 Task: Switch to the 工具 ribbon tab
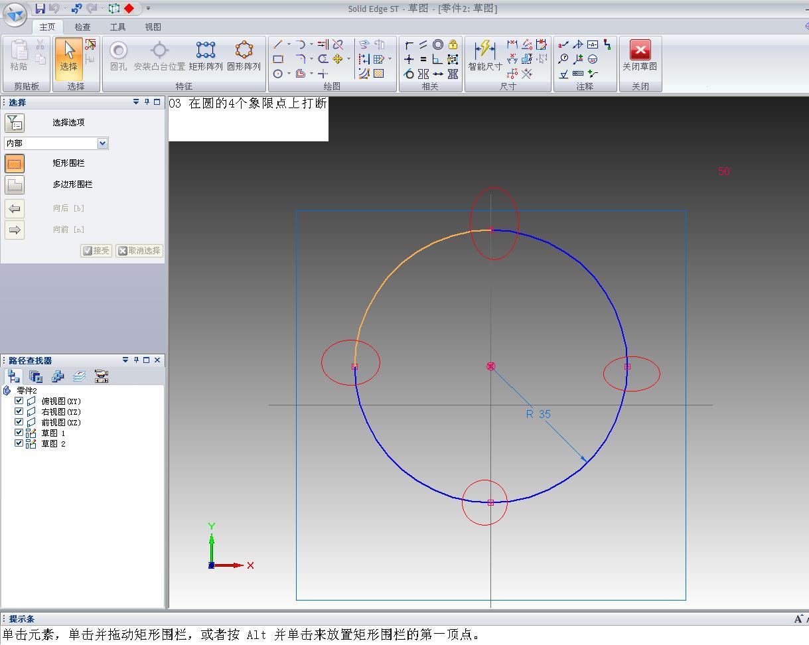[x=117, y=27]
